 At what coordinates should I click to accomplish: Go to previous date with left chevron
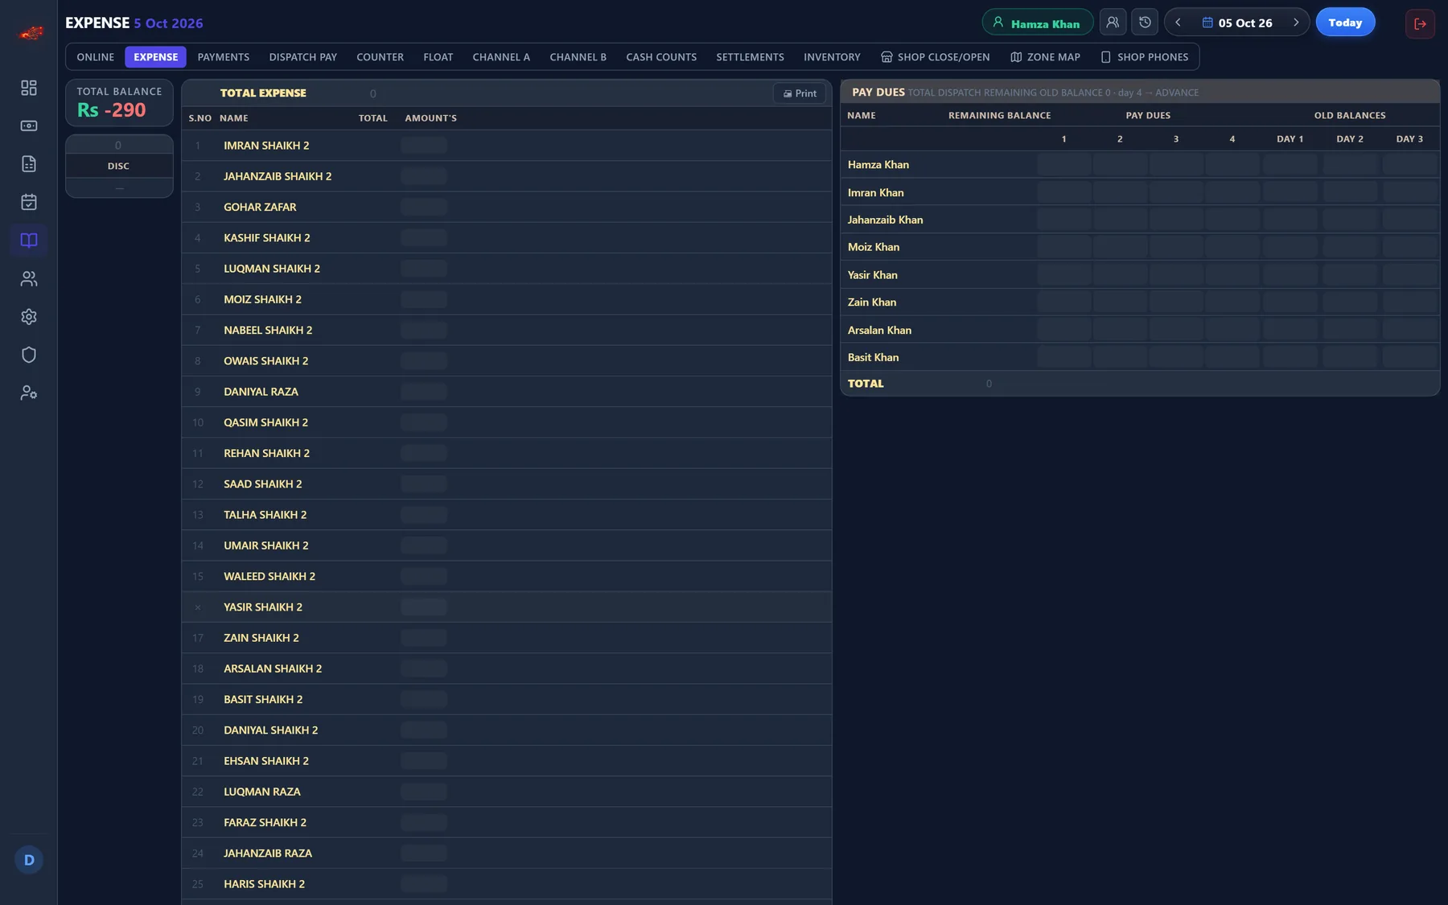coord(1179,23)
